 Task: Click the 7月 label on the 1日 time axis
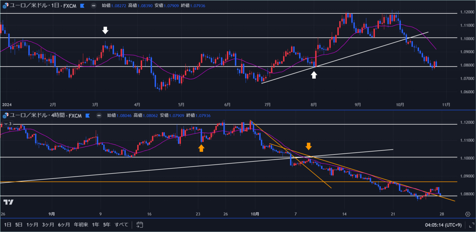tap(267, 104)
